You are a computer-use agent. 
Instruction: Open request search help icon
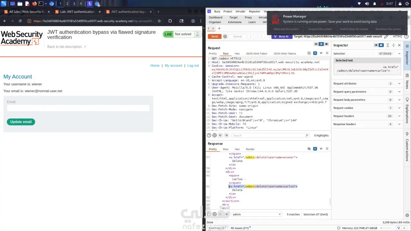[209, 135]
